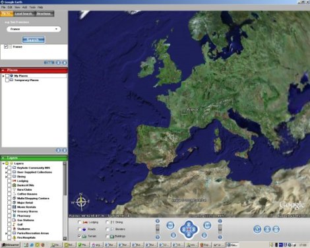Collapse the Layers panel header
Screen dimensions: 310x248
pos(34,158)
